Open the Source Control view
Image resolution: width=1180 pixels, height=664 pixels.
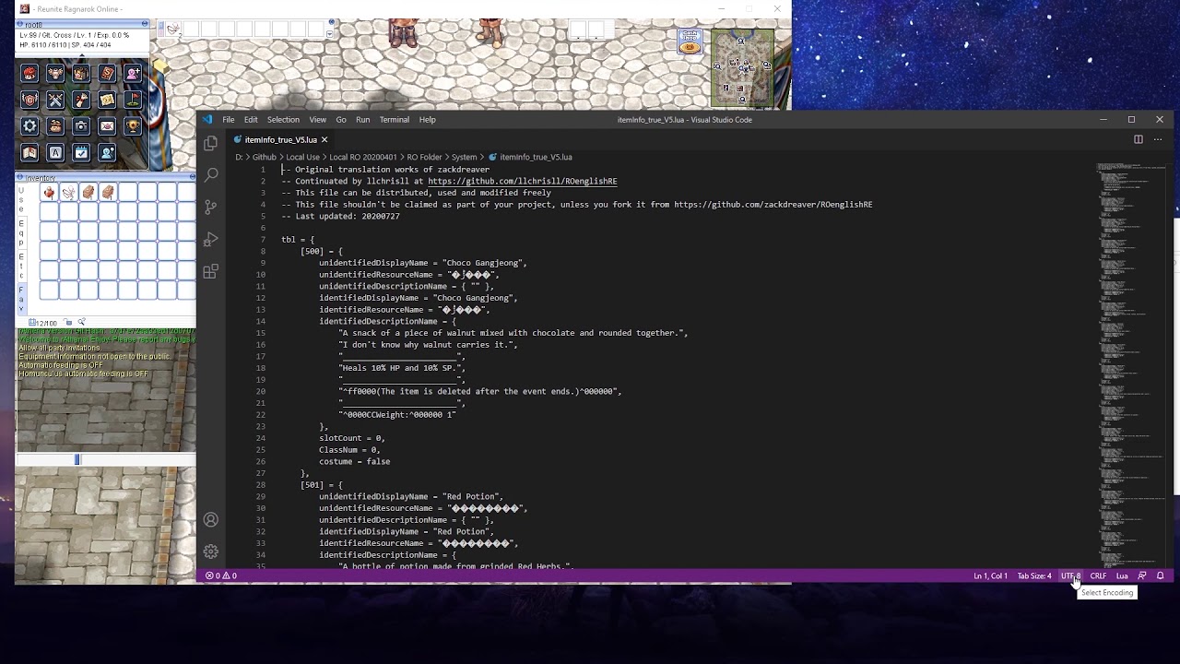click(x=211, y=207)
